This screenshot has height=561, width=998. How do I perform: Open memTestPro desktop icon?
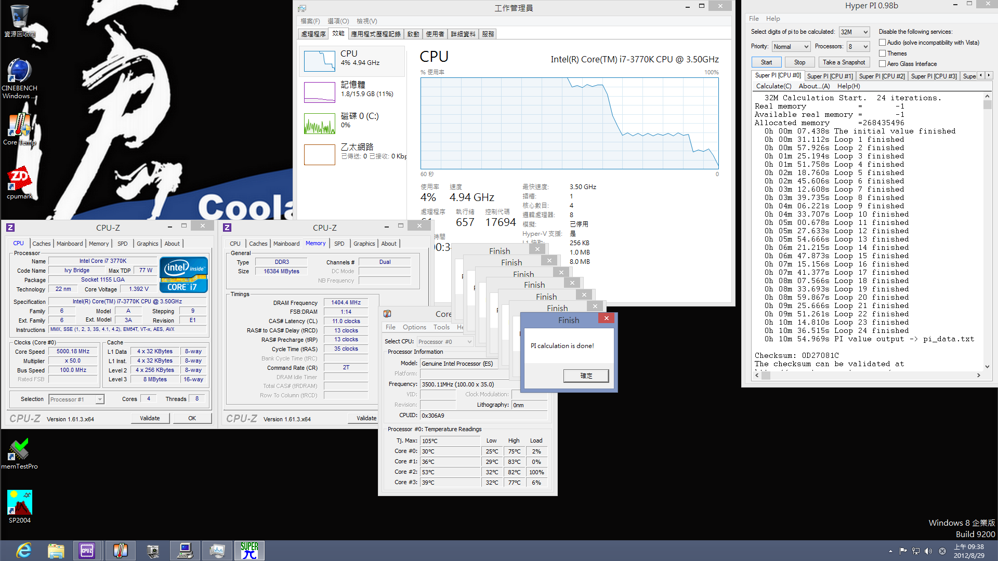pos(20,453)
